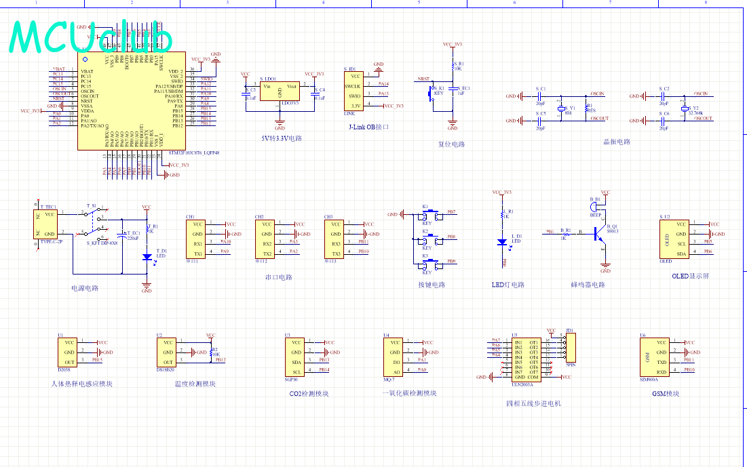Click the D203S PIR sensor component U1
The height and width of the screenshot is (467, 747).
click(x=70, y=352)
